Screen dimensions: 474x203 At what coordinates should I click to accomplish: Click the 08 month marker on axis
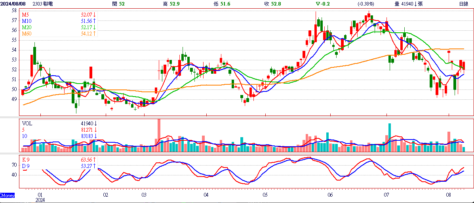point(449,195)
